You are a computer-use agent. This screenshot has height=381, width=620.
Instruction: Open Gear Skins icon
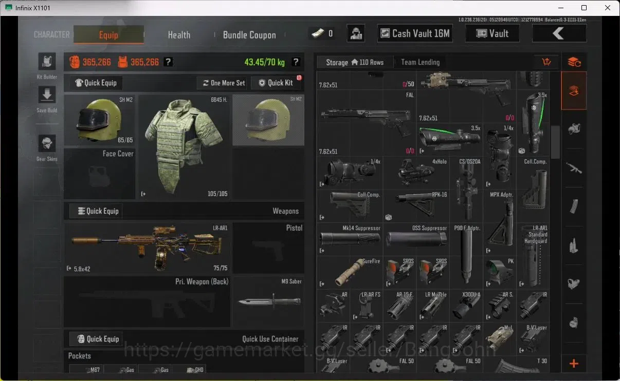coord(47,144)
